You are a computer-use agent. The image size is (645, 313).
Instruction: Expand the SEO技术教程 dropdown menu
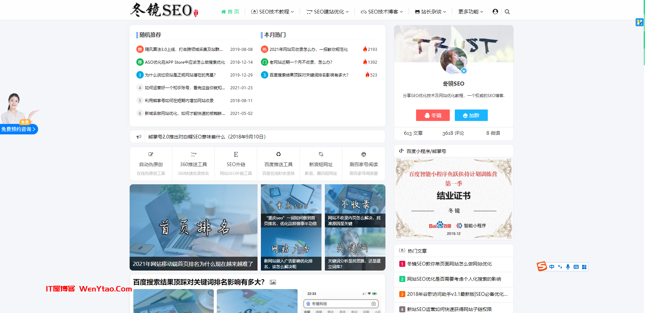[272, 12]
